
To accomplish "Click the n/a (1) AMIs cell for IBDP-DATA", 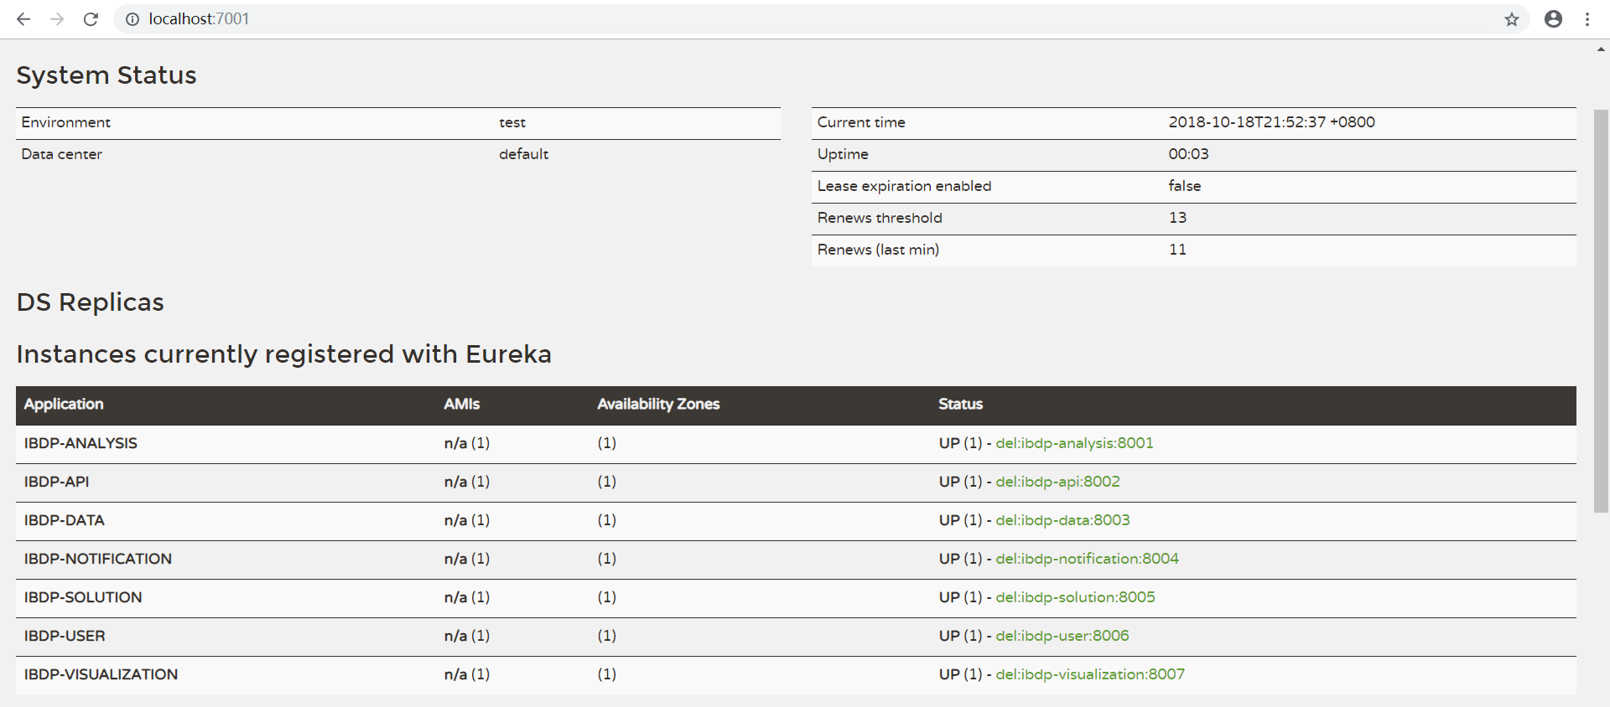I will 467,520.
